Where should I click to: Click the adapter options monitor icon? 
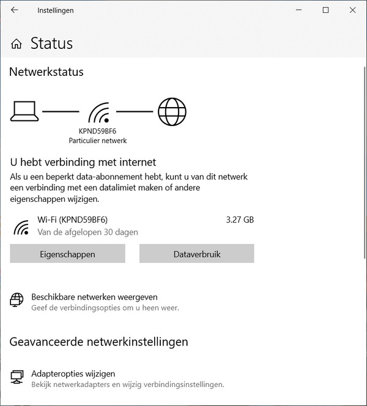[x=17, y=377]
